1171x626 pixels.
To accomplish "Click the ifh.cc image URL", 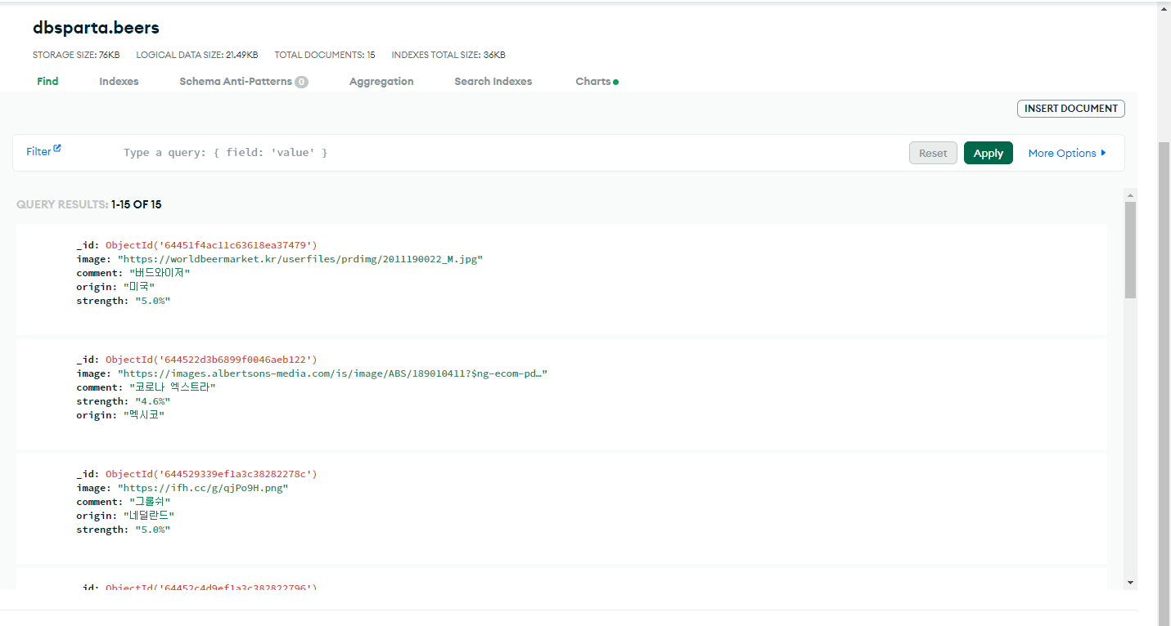I will point(203,488).
